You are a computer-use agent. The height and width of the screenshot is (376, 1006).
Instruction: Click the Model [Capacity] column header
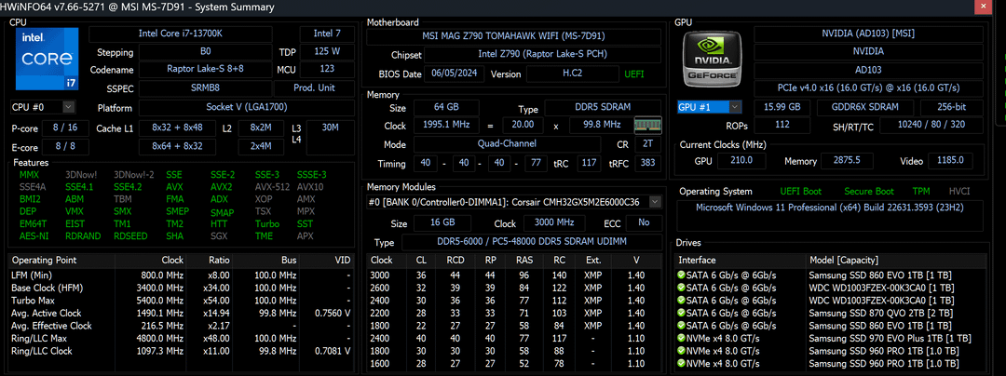[x=898, y=260]
